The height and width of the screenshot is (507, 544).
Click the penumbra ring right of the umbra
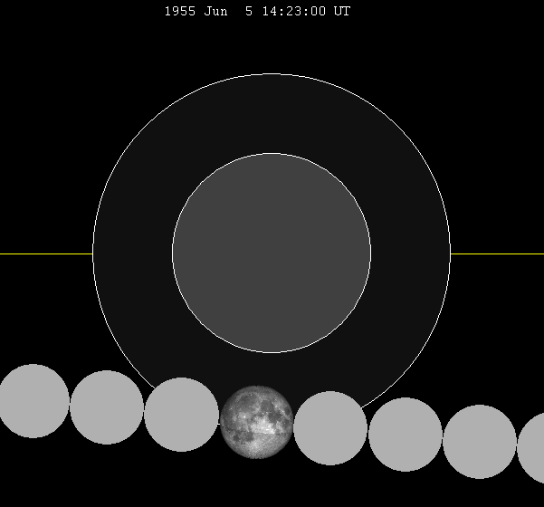coord(410,253)
